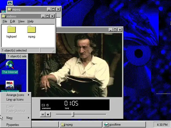Screen dimensions: 171x128
Task: Click the 03:19 counter in the player
Action: [45, 105]
